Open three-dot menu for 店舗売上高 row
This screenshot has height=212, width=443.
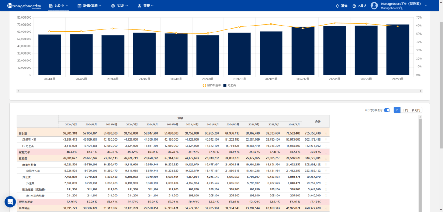(326, 139)
